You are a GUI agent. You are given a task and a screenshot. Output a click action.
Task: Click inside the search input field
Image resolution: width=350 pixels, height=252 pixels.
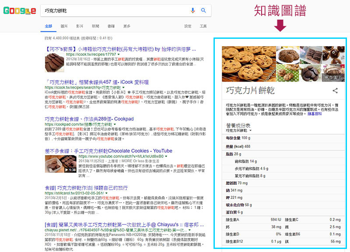click(x=109, y=10)
